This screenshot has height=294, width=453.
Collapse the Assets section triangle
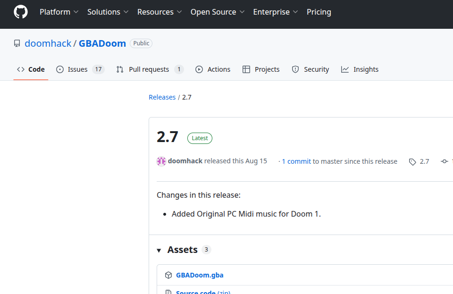(159, 251)
